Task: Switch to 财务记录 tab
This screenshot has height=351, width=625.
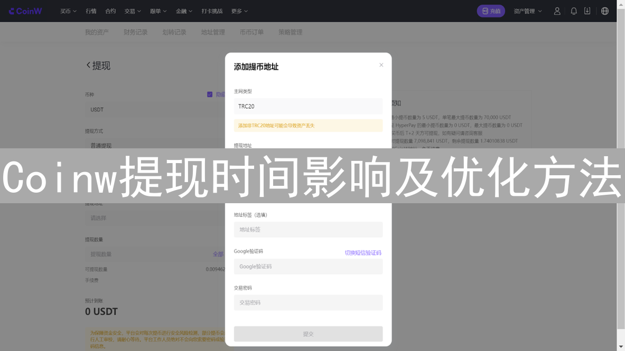Action: pos(136,32)
